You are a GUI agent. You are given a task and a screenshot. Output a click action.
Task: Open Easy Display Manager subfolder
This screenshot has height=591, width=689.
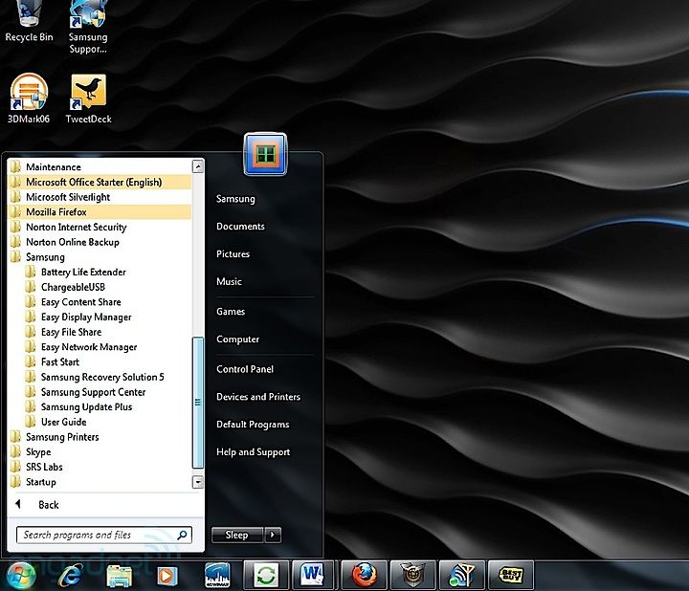coord(100,317)
